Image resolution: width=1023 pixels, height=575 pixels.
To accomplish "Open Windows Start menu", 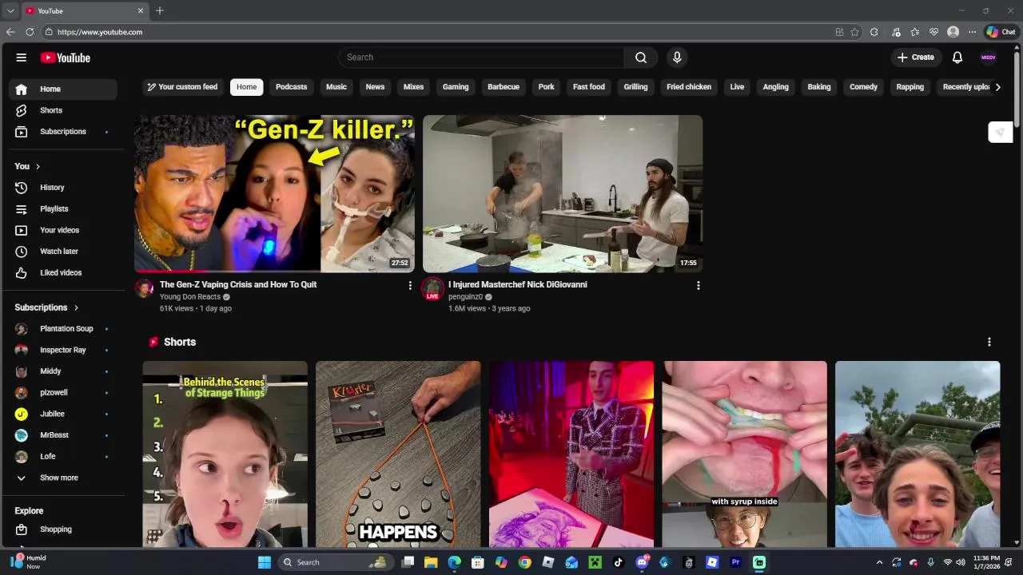I will [265, 562].
